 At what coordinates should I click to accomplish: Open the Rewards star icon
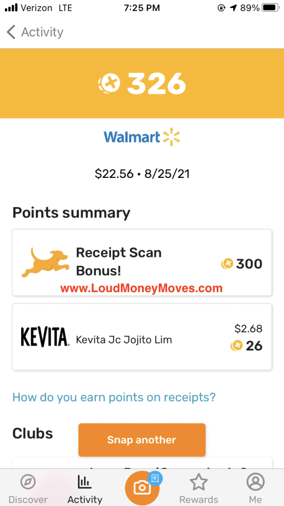coord(198,482)
